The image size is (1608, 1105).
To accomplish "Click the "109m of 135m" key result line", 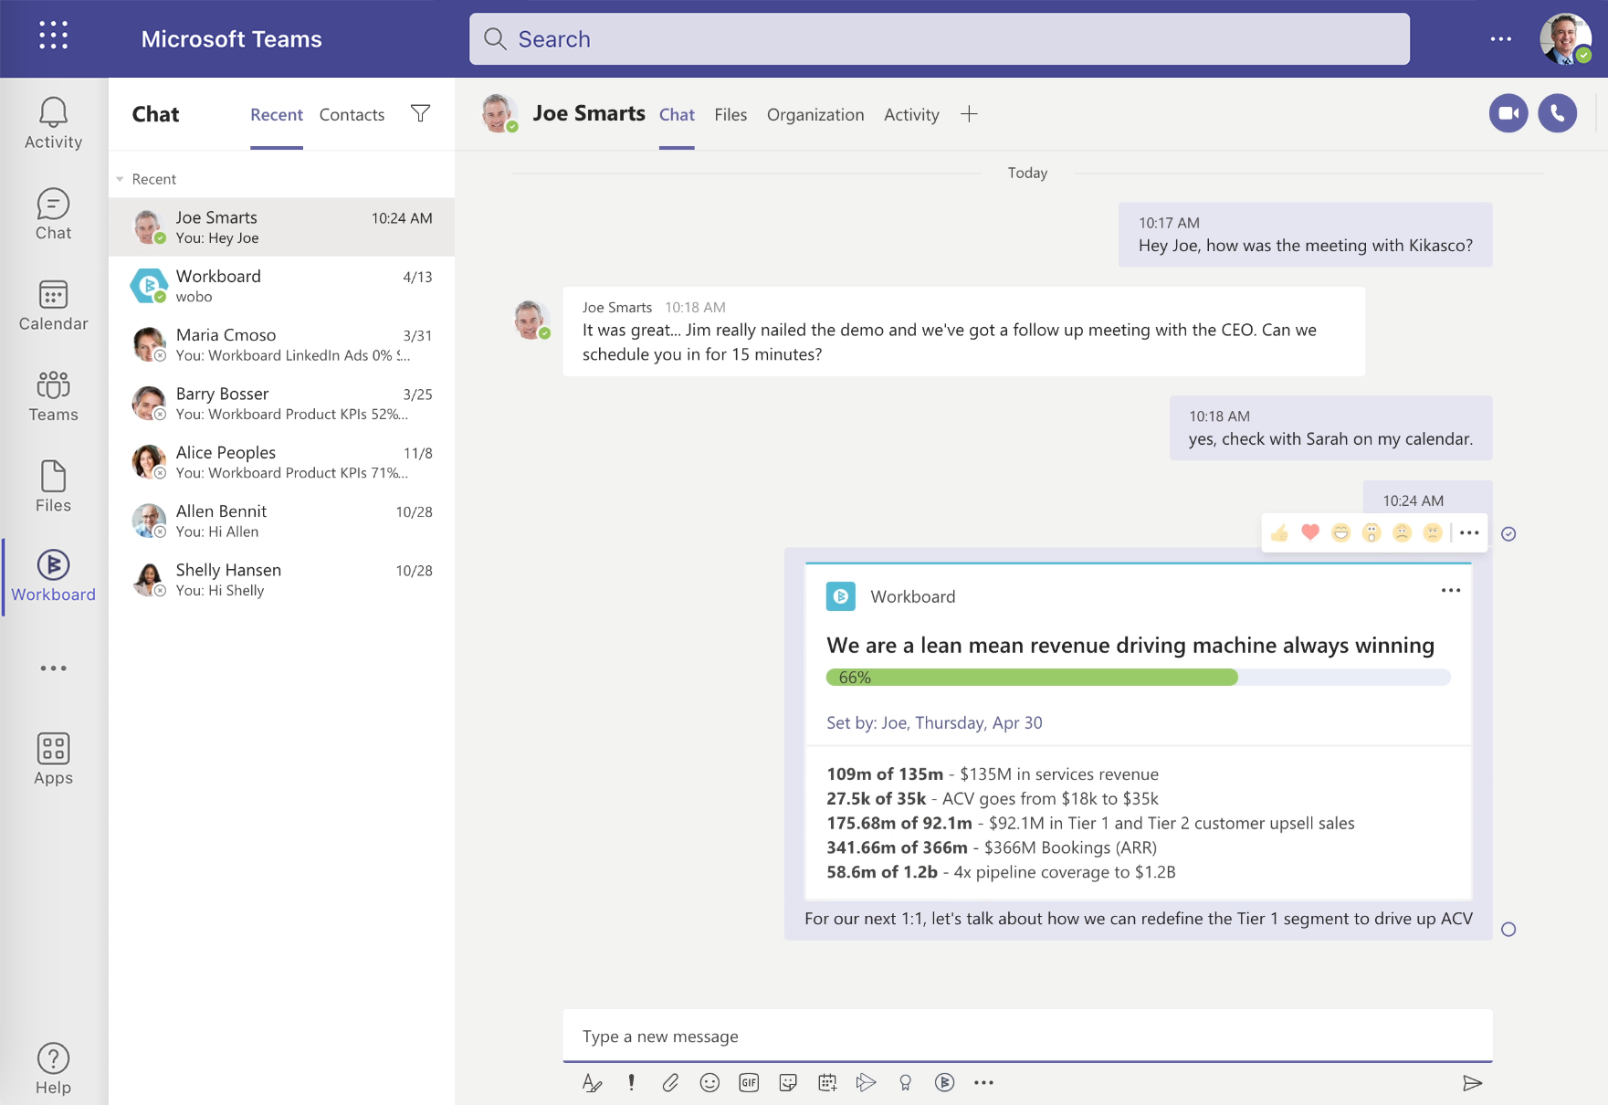I will pos(993,773).
